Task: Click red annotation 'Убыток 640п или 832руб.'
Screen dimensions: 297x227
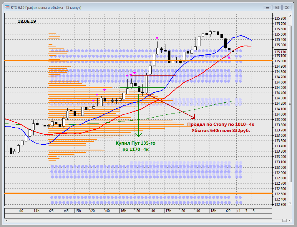Action: 221,130
